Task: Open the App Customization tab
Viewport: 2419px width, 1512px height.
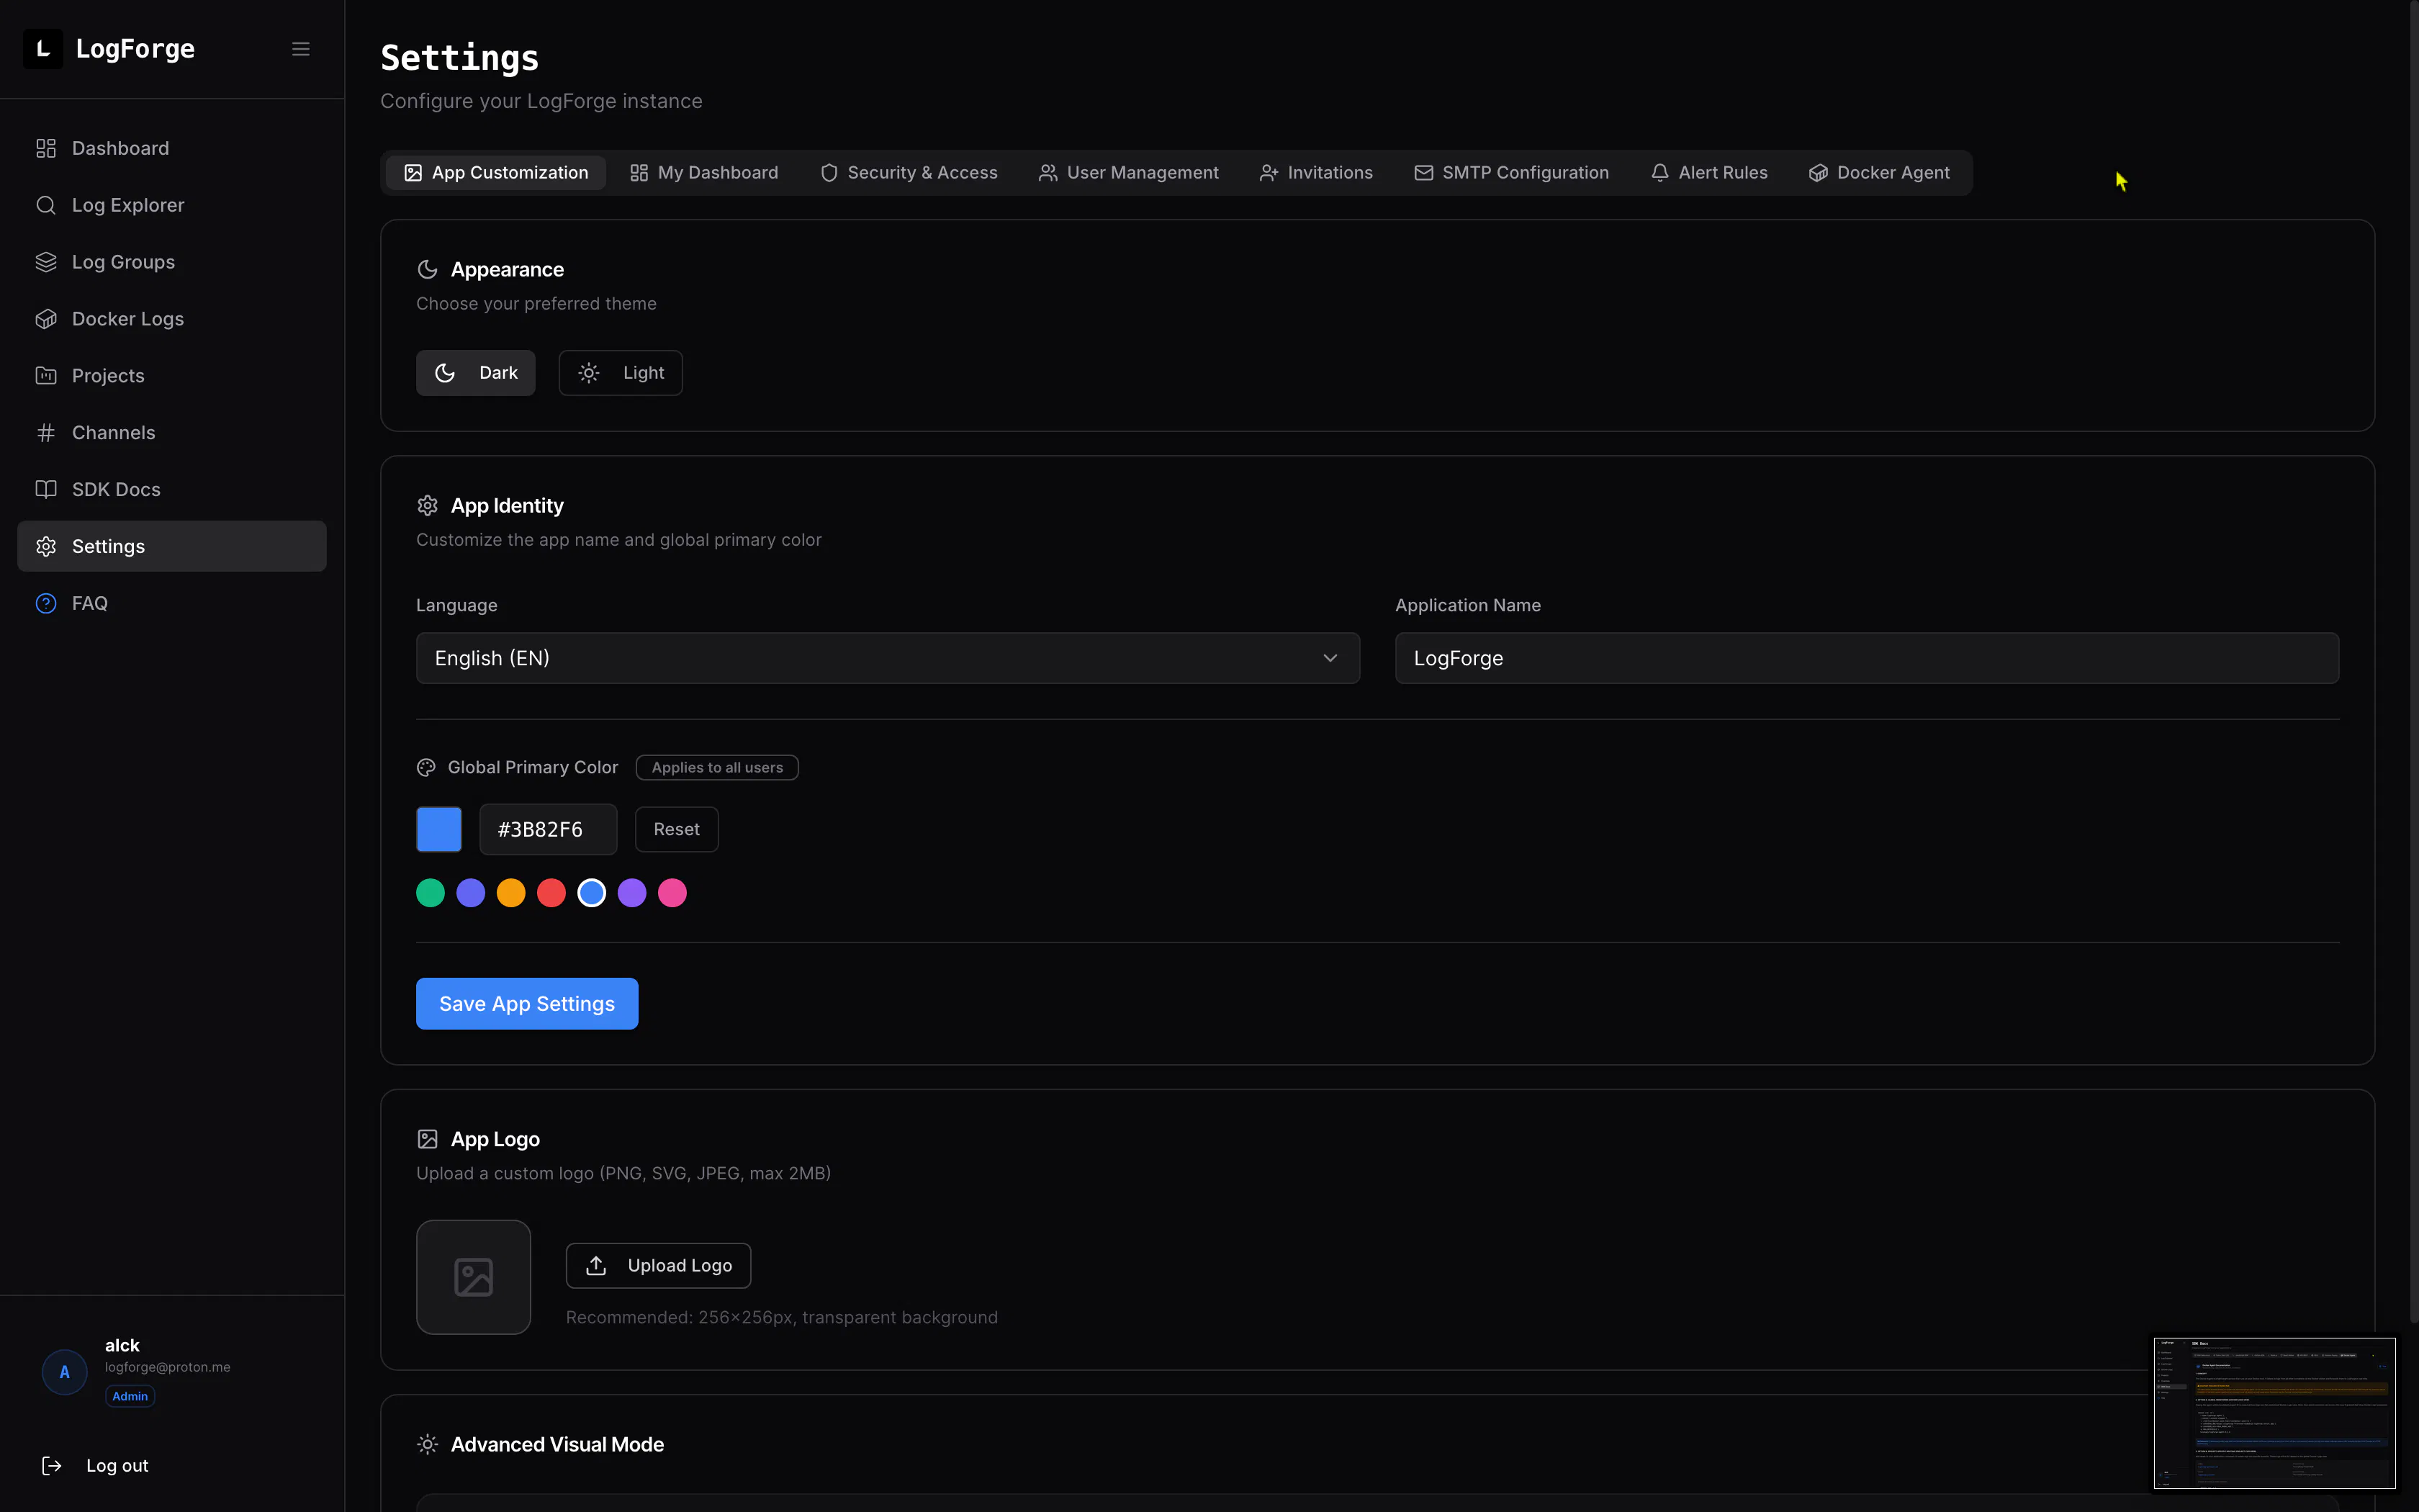Action: (x=496, y=173)
